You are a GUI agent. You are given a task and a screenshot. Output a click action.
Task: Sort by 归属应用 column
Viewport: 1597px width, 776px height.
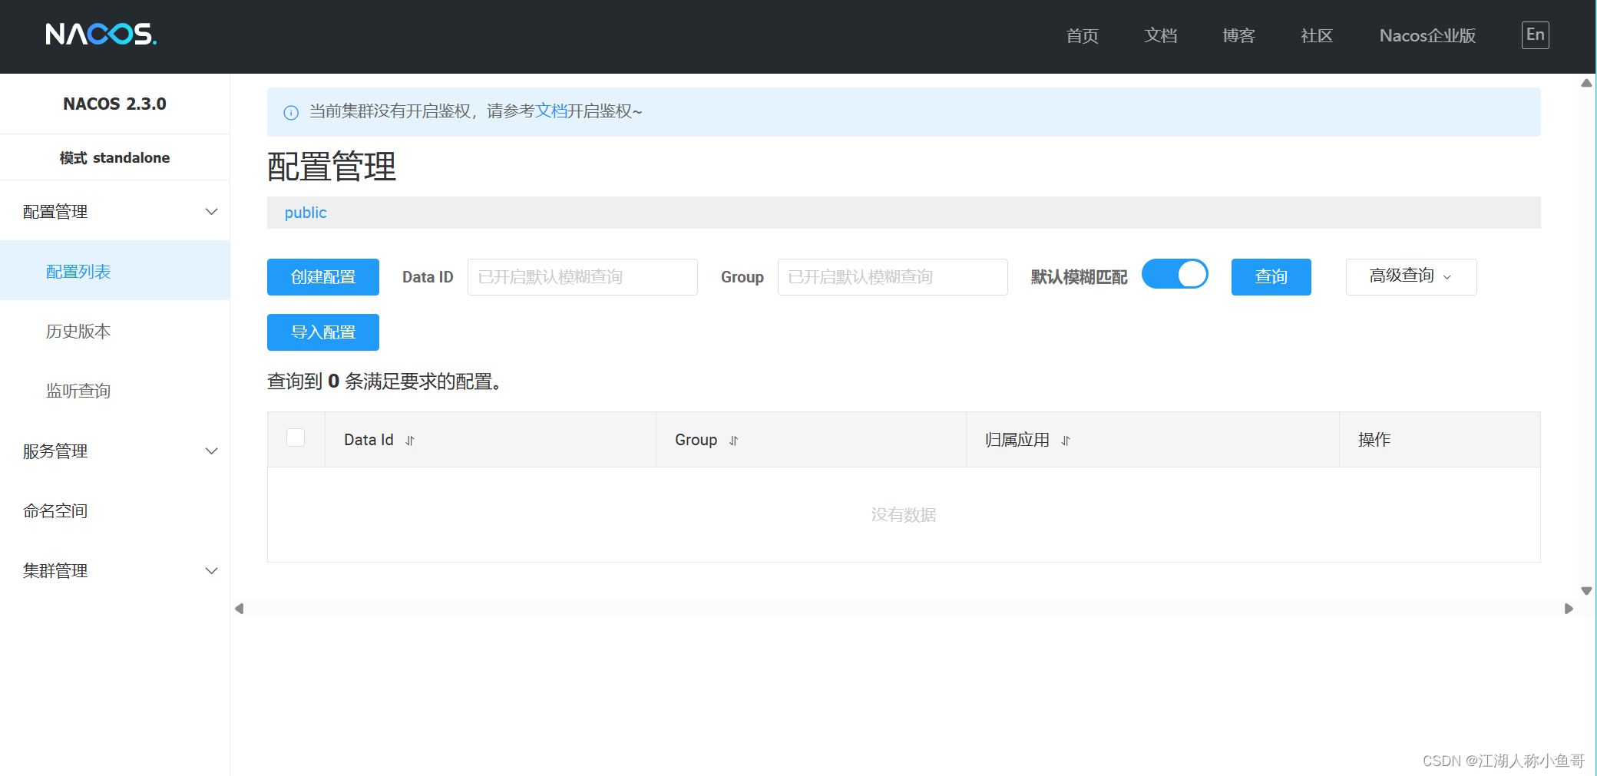(x=1066, y=441)
